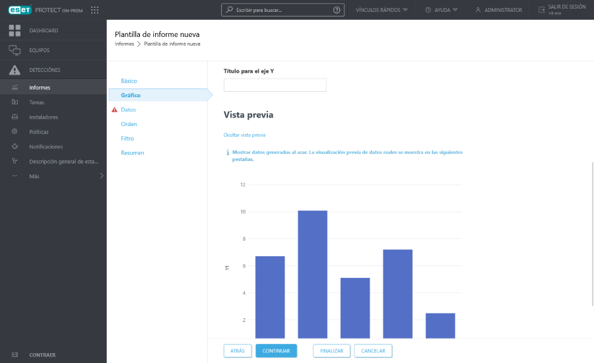Click the Dashboard sidebar icon
Image resolution: width=594 pixels, height=363 pixels.
click(x=15, y=30)
